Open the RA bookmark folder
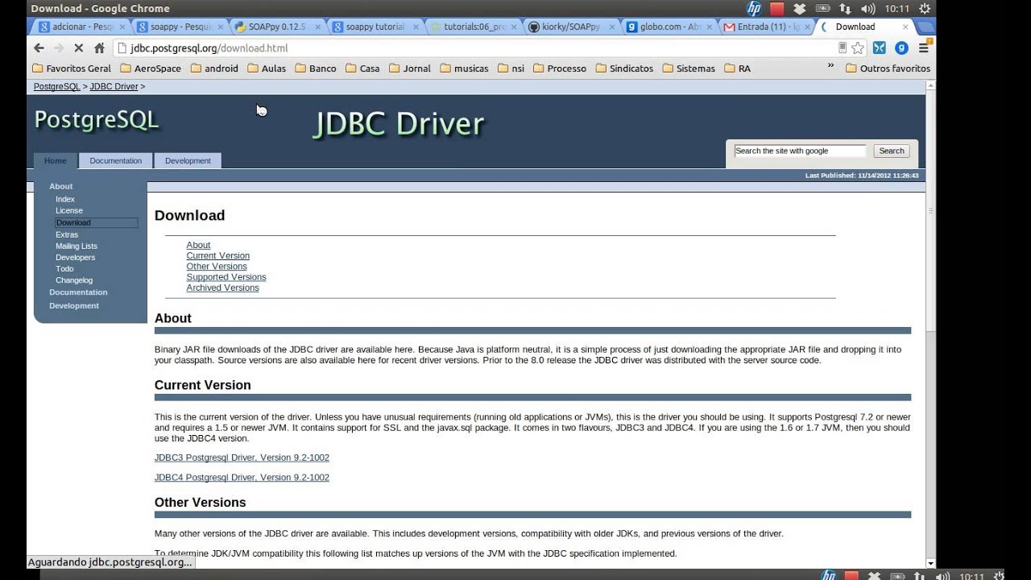The image size is (1031, 580). pos(737,68)
